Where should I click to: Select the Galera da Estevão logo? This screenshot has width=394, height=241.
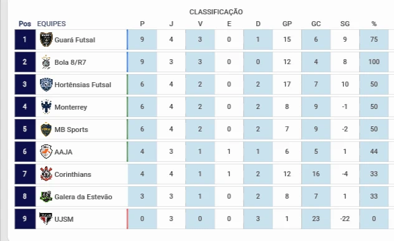click(x=46, y=196)
